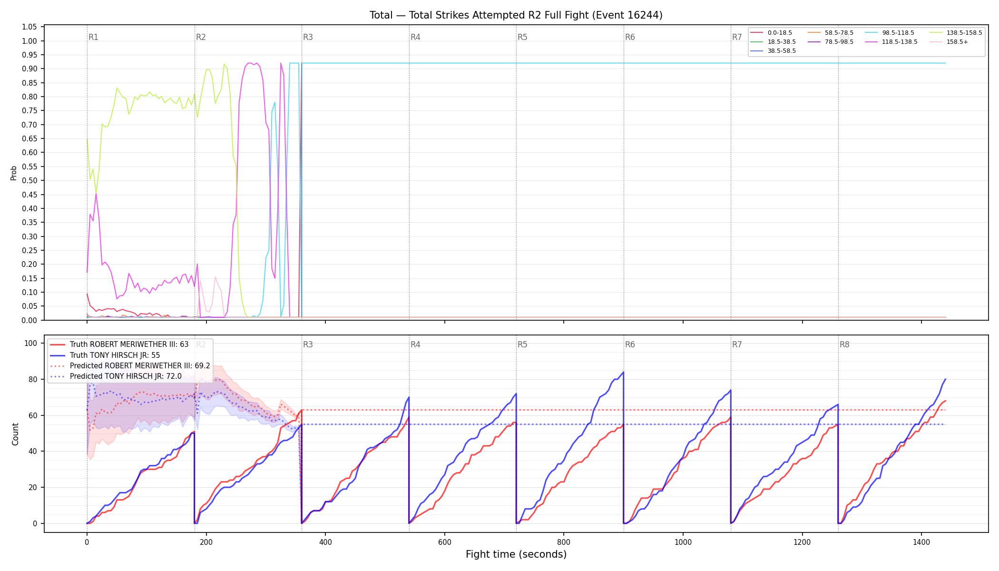Click the Truth ROBERT MERIWETHER III legend item
Image resolution: width=999 pixels, height=571 pixels.
point(119,345)
